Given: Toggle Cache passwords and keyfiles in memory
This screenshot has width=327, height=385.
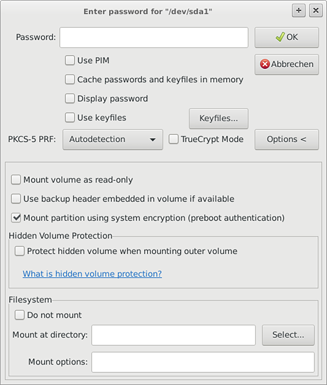Looking at the screenshot, I should (70, 79).
